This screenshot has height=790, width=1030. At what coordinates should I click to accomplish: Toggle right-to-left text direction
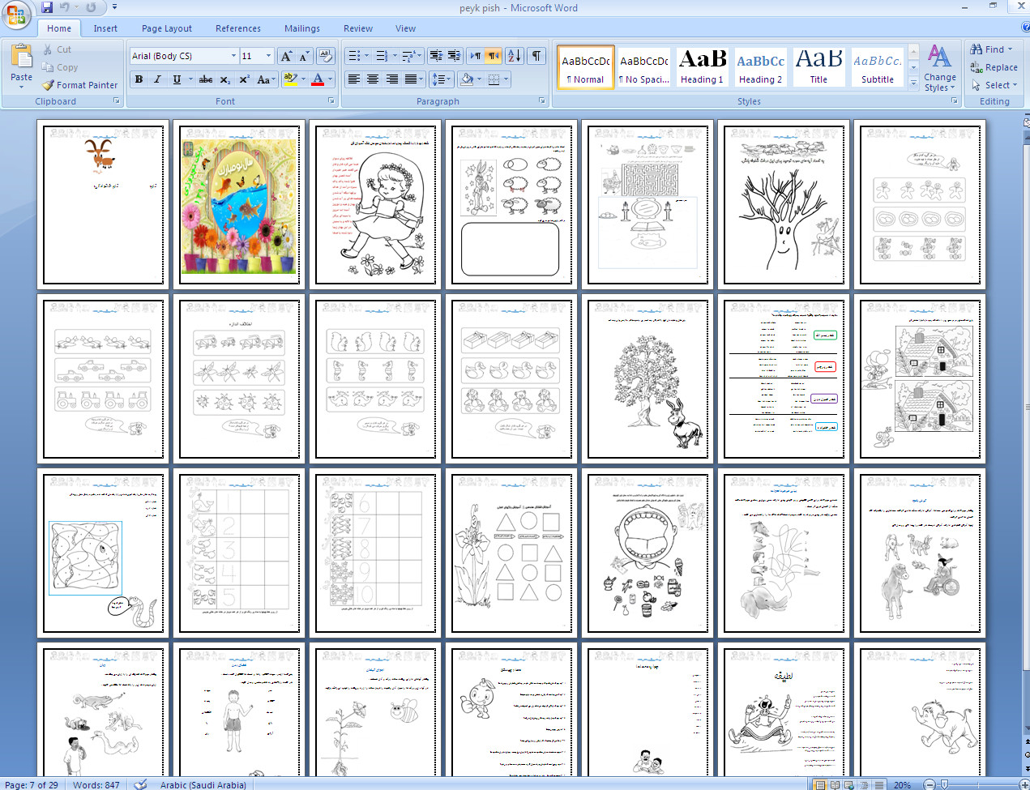click(494, 56)
